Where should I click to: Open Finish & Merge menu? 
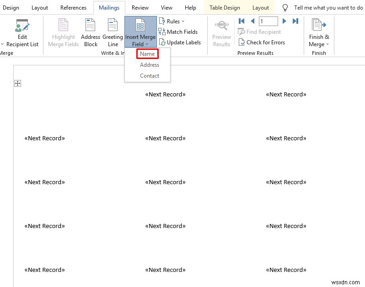319,33
